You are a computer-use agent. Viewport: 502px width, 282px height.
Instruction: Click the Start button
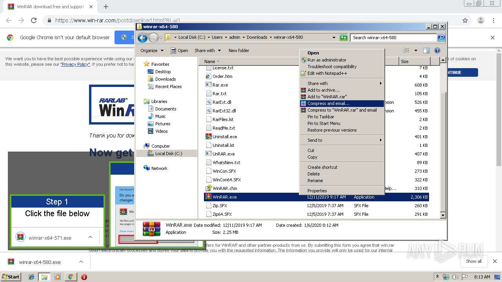tap(11, 277)
